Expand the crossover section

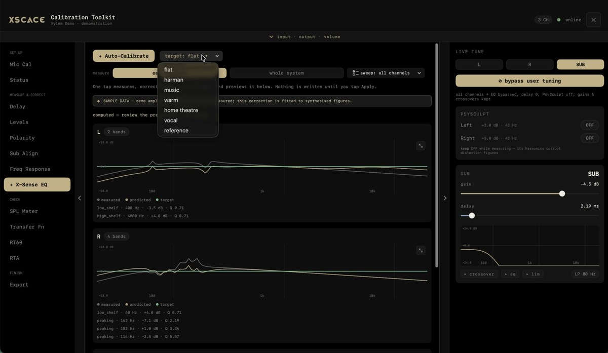click(479, 274)
